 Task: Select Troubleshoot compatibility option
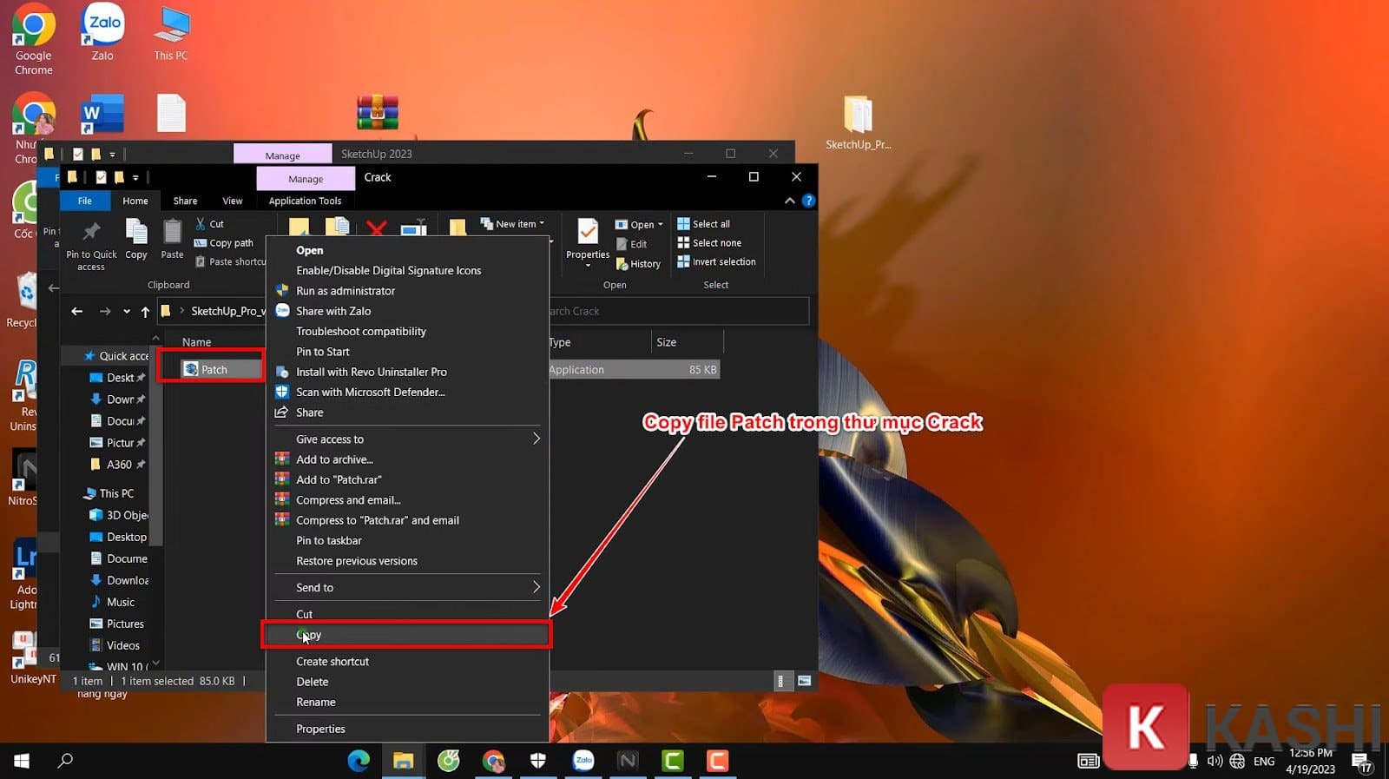[x=406, y=331]
